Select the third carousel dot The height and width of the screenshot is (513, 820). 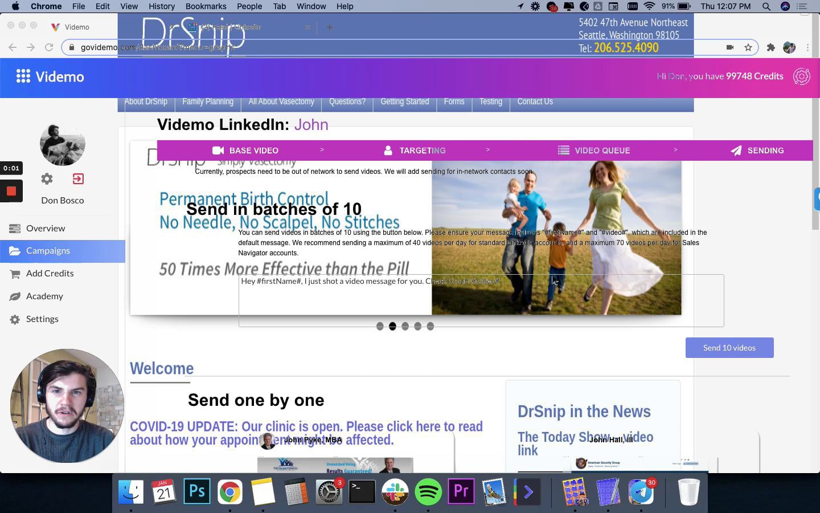(x=405, y=326)
